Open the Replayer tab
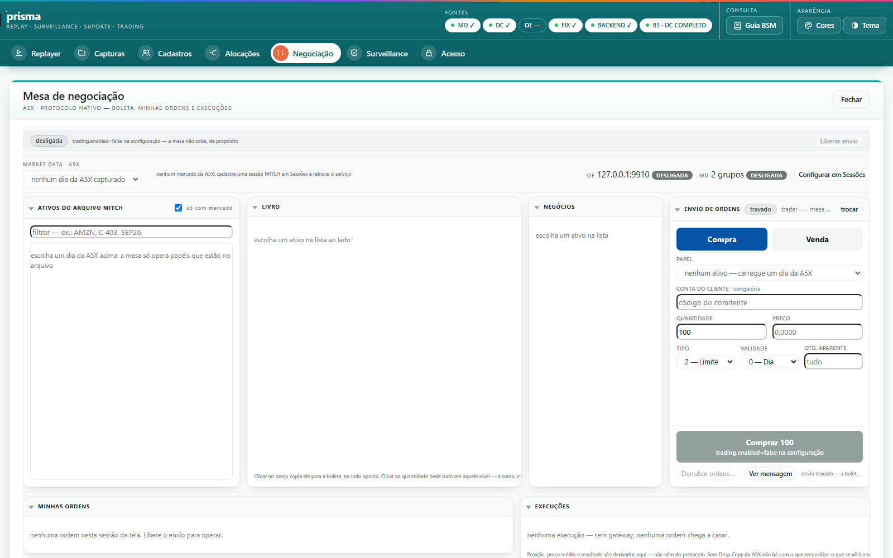This screenshot has height=558, width=893. pyautogui.click(x=37, y=53)
